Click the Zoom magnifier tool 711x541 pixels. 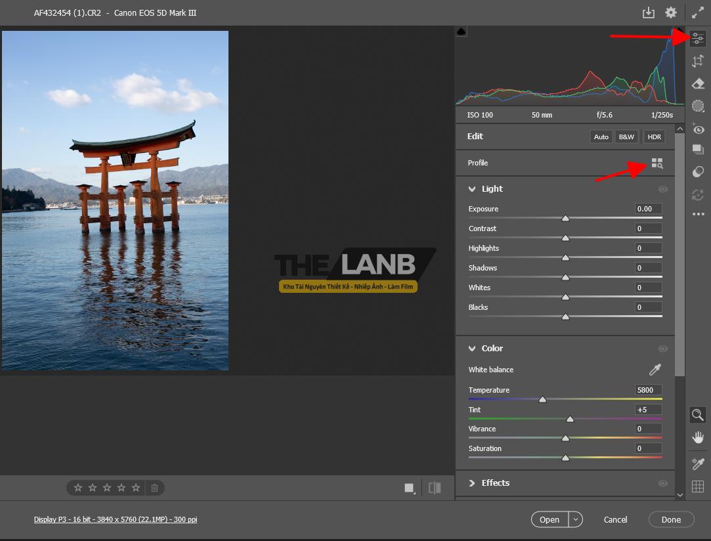click(x=698, y=415)
